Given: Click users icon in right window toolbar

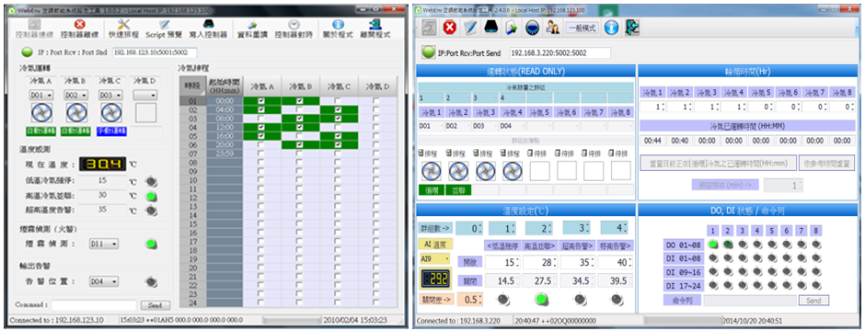Looking at the screenshot, I should 552,28.
